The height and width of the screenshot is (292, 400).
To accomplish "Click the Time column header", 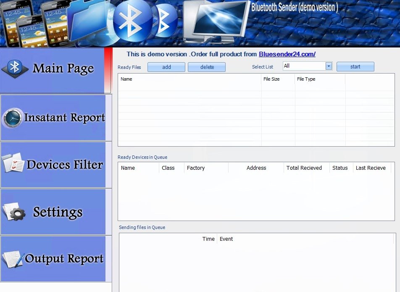I will [x=168, y=239].
